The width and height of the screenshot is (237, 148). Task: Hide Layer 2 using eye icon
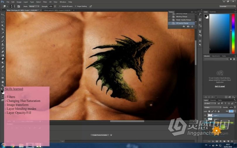(x=205, y=115)
